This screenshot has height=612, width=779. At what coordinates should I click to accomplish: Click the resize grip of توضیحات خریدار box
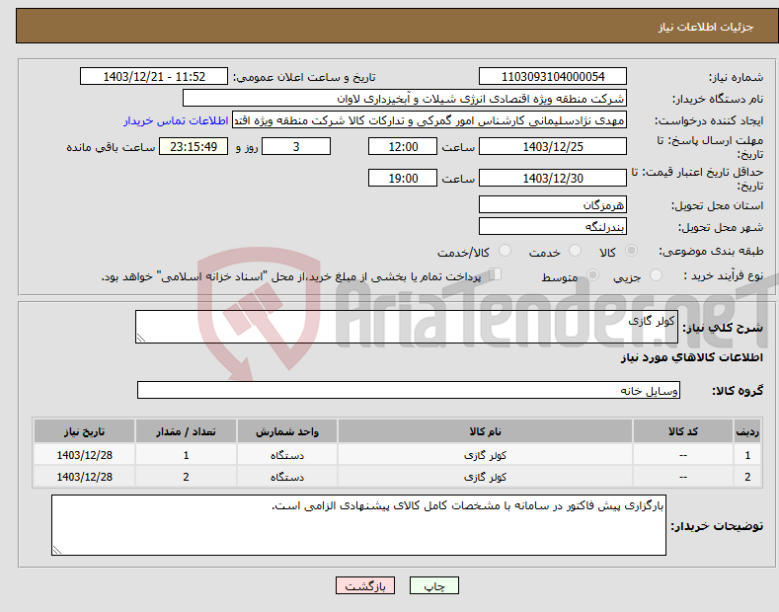pos(57,550)
